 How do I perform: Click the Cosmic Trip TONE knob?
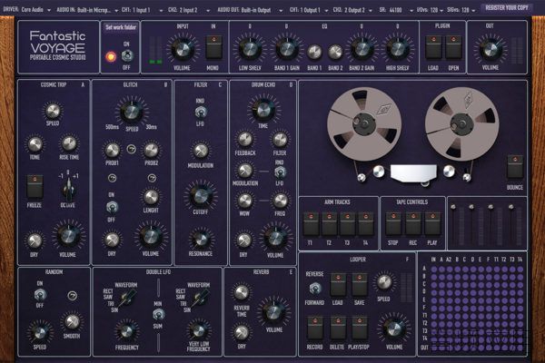tap(35, 144)
